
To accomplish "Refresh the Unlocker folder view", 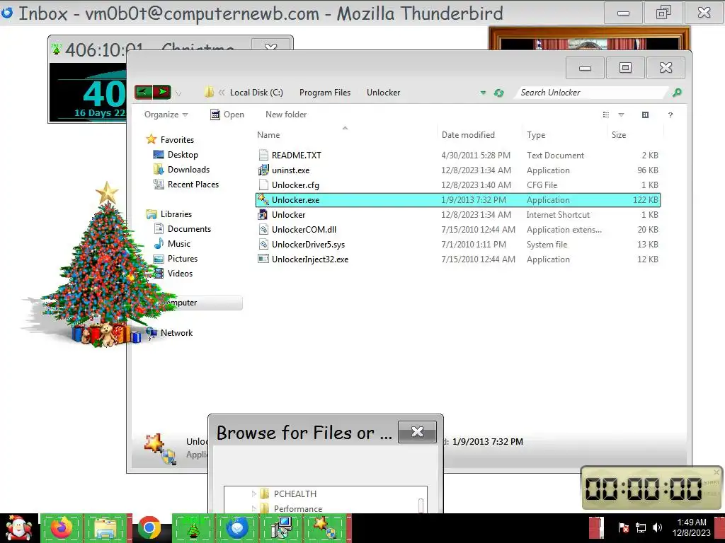I will (499, 93).
